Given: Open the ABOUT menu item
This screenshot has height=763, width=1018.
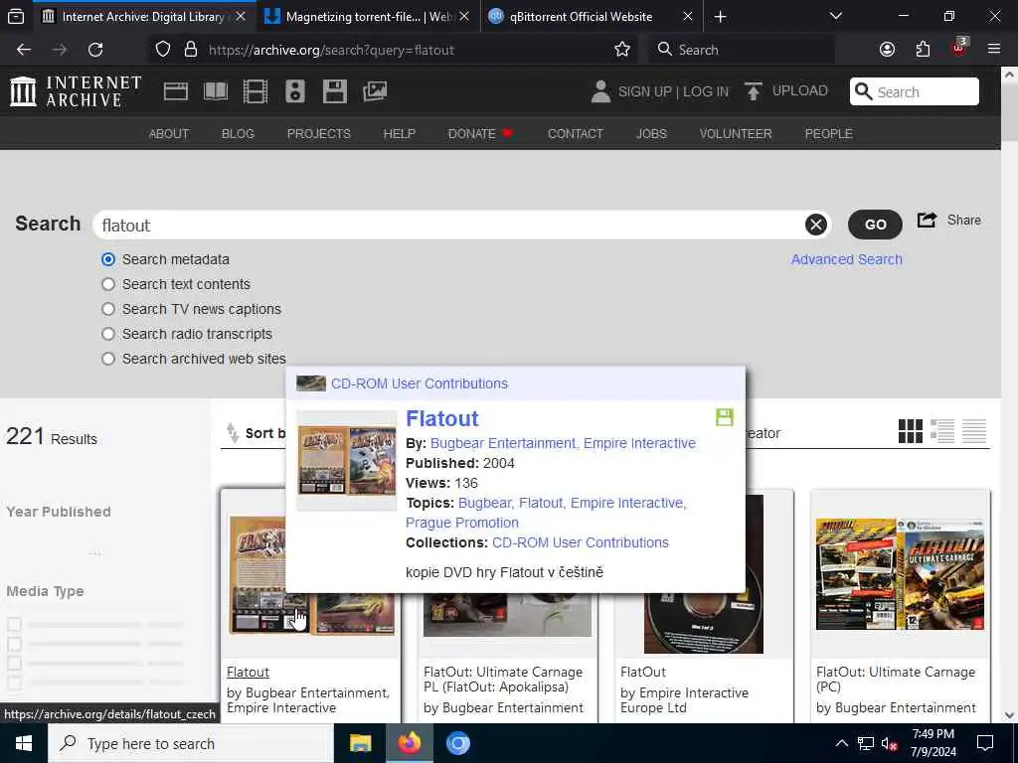Looking at the screenshot, I should (x=169, y=134).
